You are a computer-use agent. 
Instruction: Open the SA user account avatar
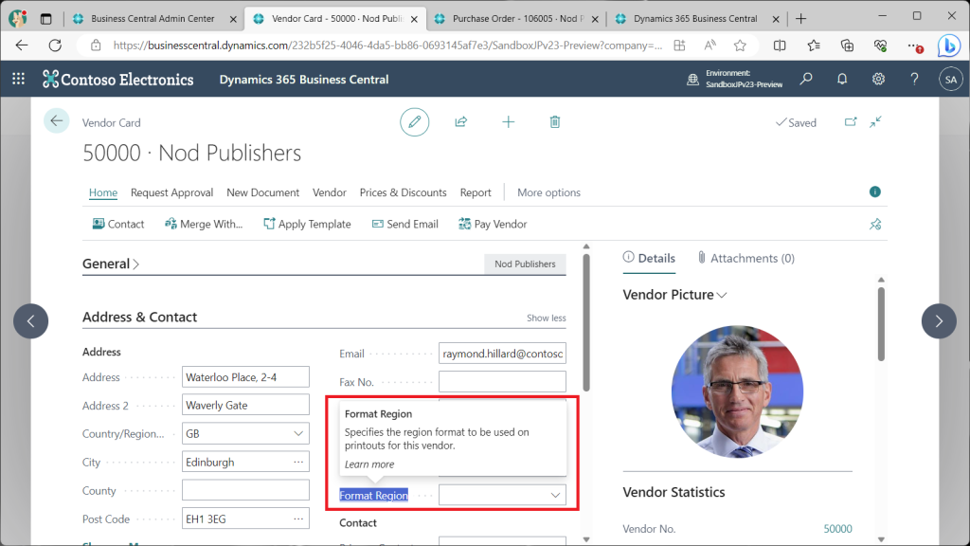pos(951,80)
